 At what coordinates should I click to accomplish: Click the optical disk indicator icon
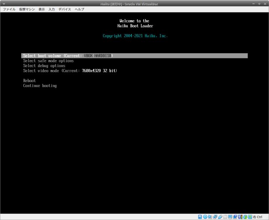pyautogui.click(x=205, y=217)
